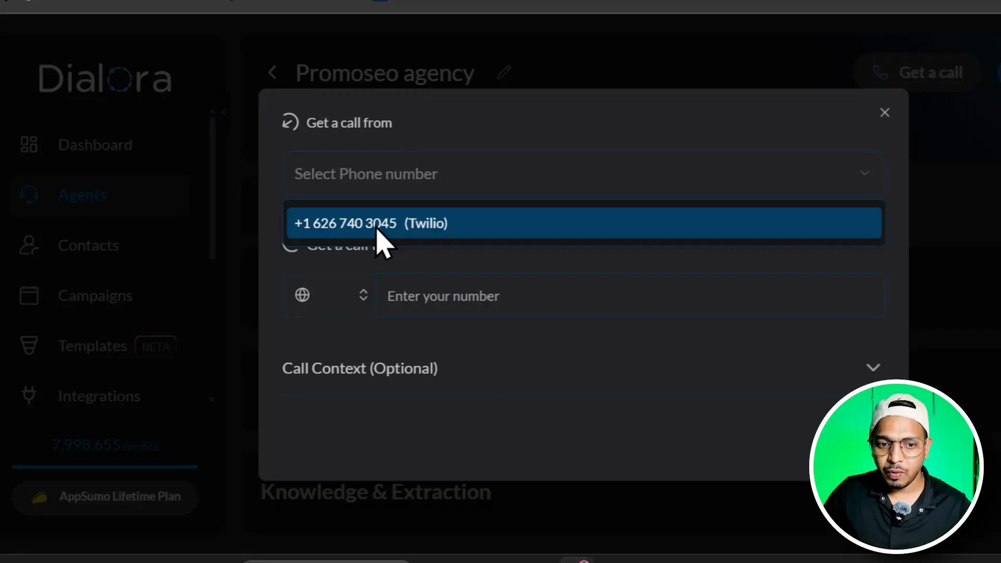Click the Dashboard grid icon
This screenshot has width=1001, height=563.
click(29, 144)
